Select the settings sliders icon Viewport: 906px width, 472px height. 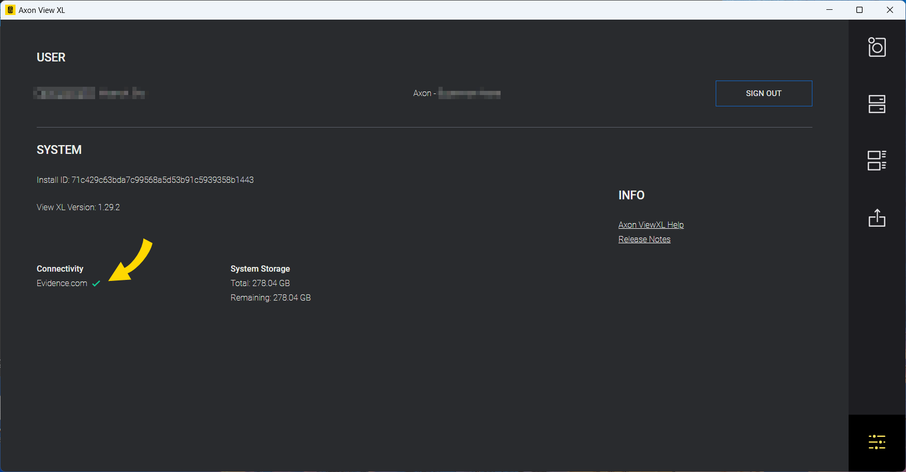[x=877, y=442]
